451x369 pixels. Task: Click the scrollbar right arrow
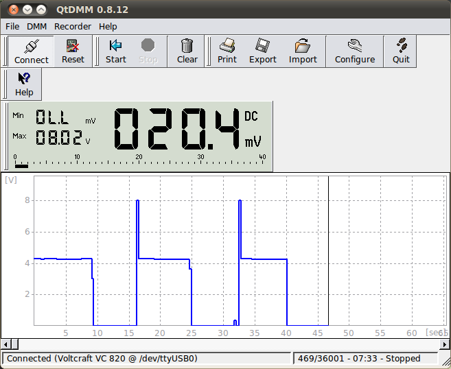click(445, 344)
